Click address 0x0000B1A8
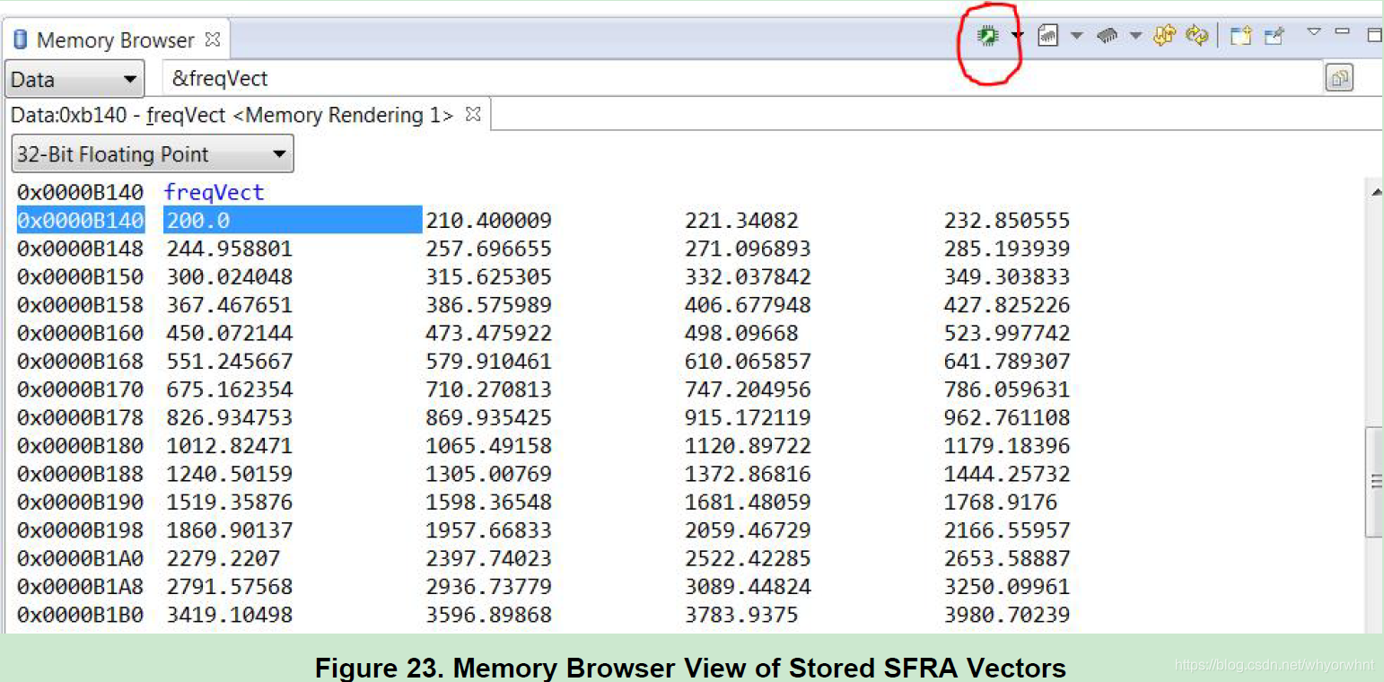The image size is (1384, 682). click(81, 587)
